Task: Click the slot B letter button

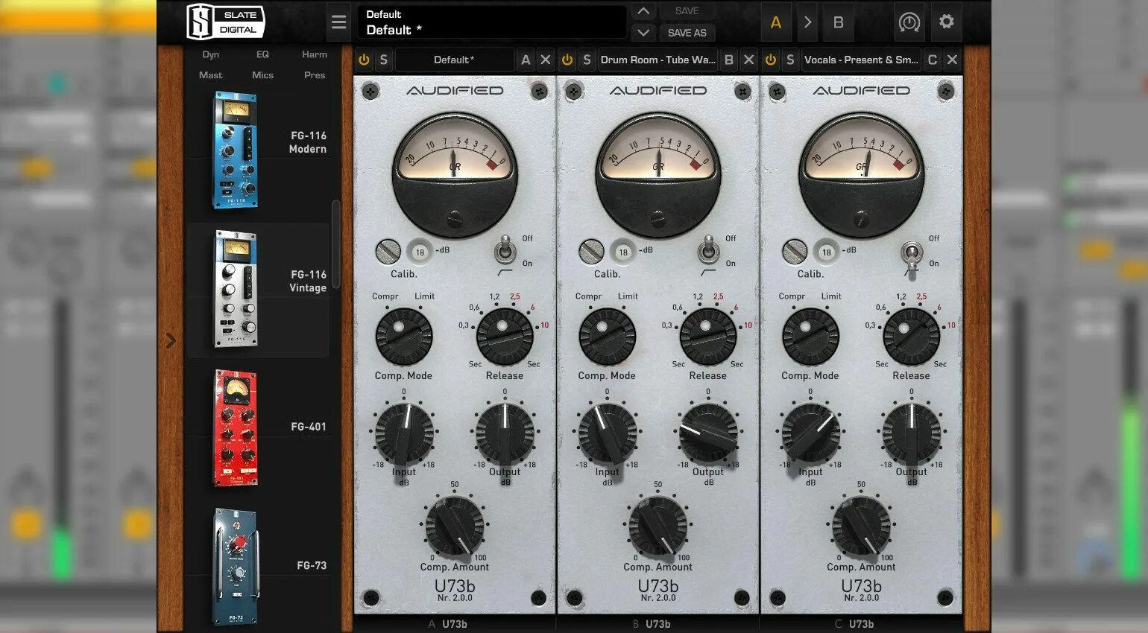Action: point(729,60)
